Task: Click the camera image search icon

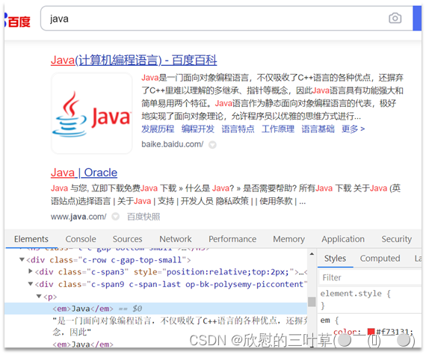Action: point(395,19)
